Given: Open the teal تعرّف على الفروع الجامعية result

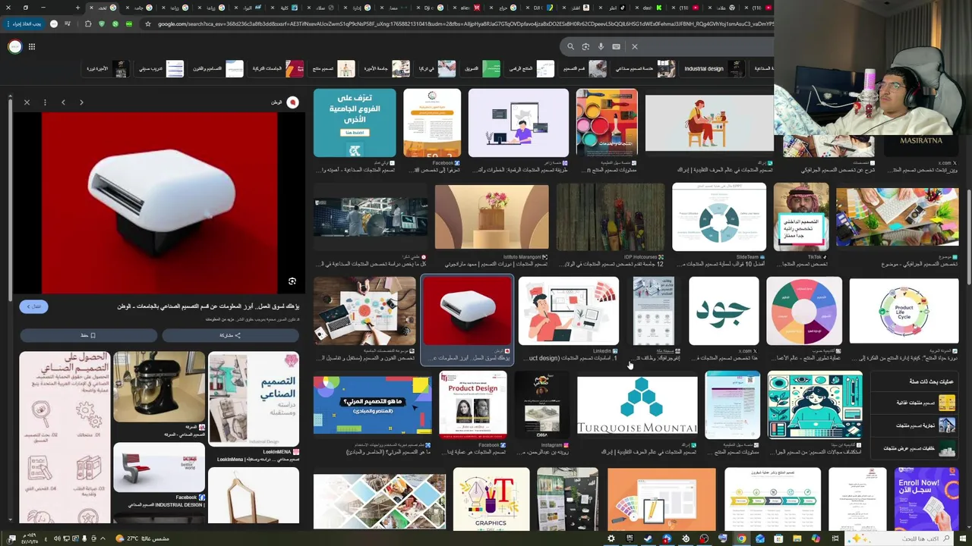Looking at the screenshot, I should pyautogui.click(x=355, y=123).
